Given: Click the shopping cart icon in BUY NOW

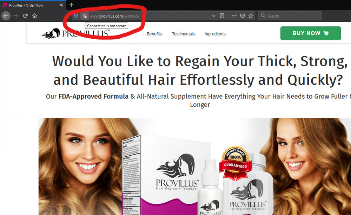Looking at the screenshot, I should click(x=326, y=33).
